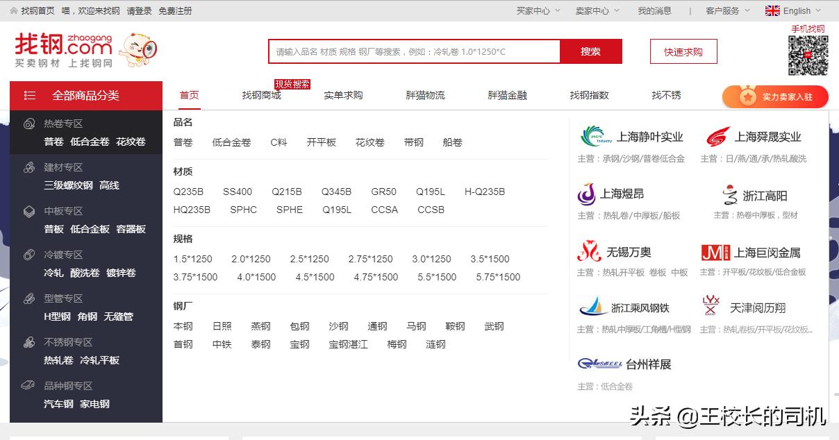Select the 容器板 link
Image resolution: width=839 pixels, height=440 pixels.
point(131,229)
